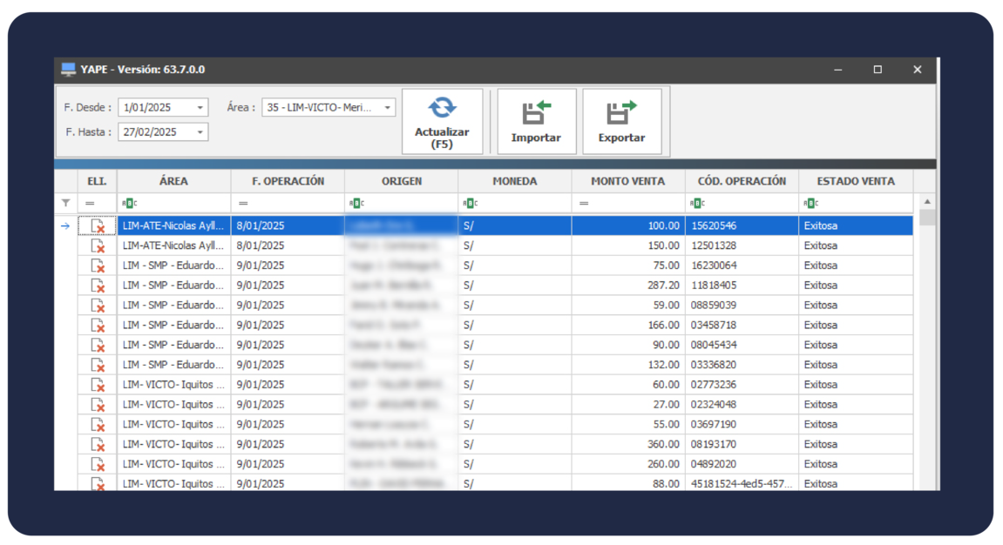Open the F. Hasta date dropdown
Screen dimensions: 1003x545
[200, 132]
